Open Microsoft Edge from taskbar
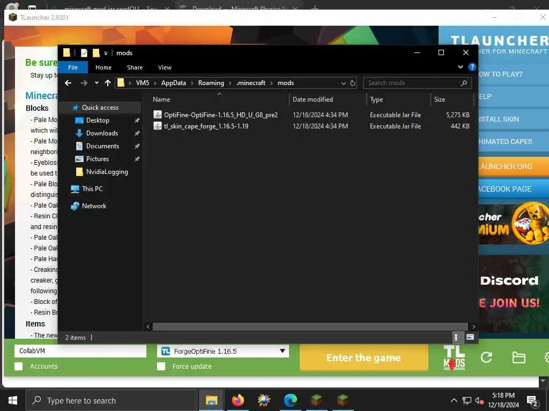Screen dimensions: 549x411 pos(290,400)
